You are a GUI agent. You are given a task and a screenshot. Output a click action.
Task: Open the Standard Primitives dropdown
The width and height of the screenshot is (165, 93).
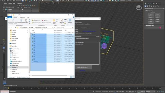(x=154, y=9)
